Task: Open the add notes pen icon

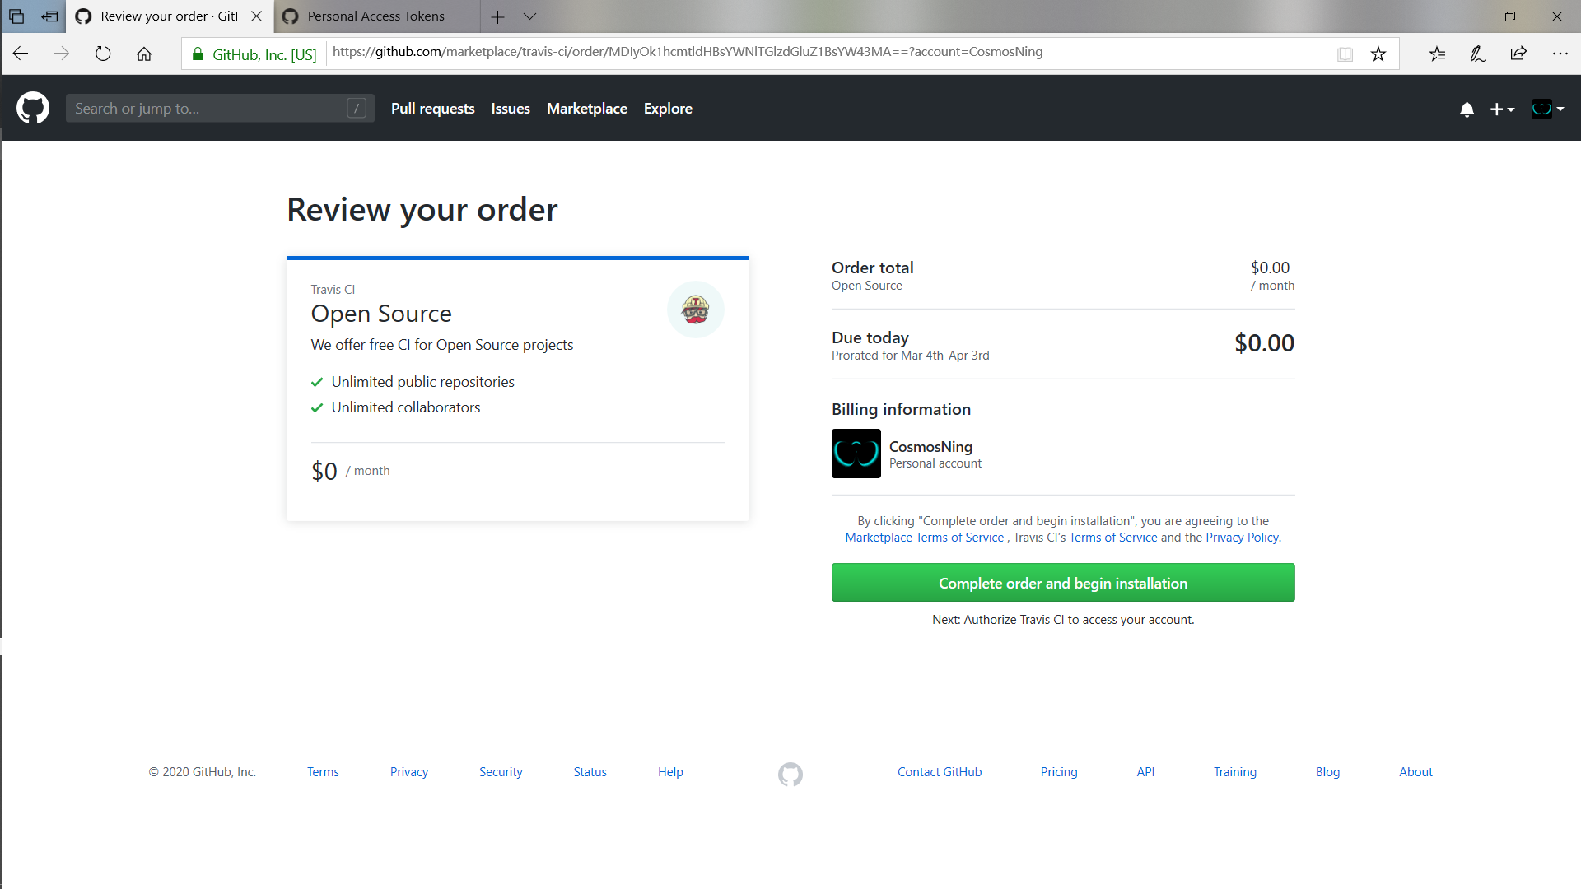Action: pos(1478,54)
